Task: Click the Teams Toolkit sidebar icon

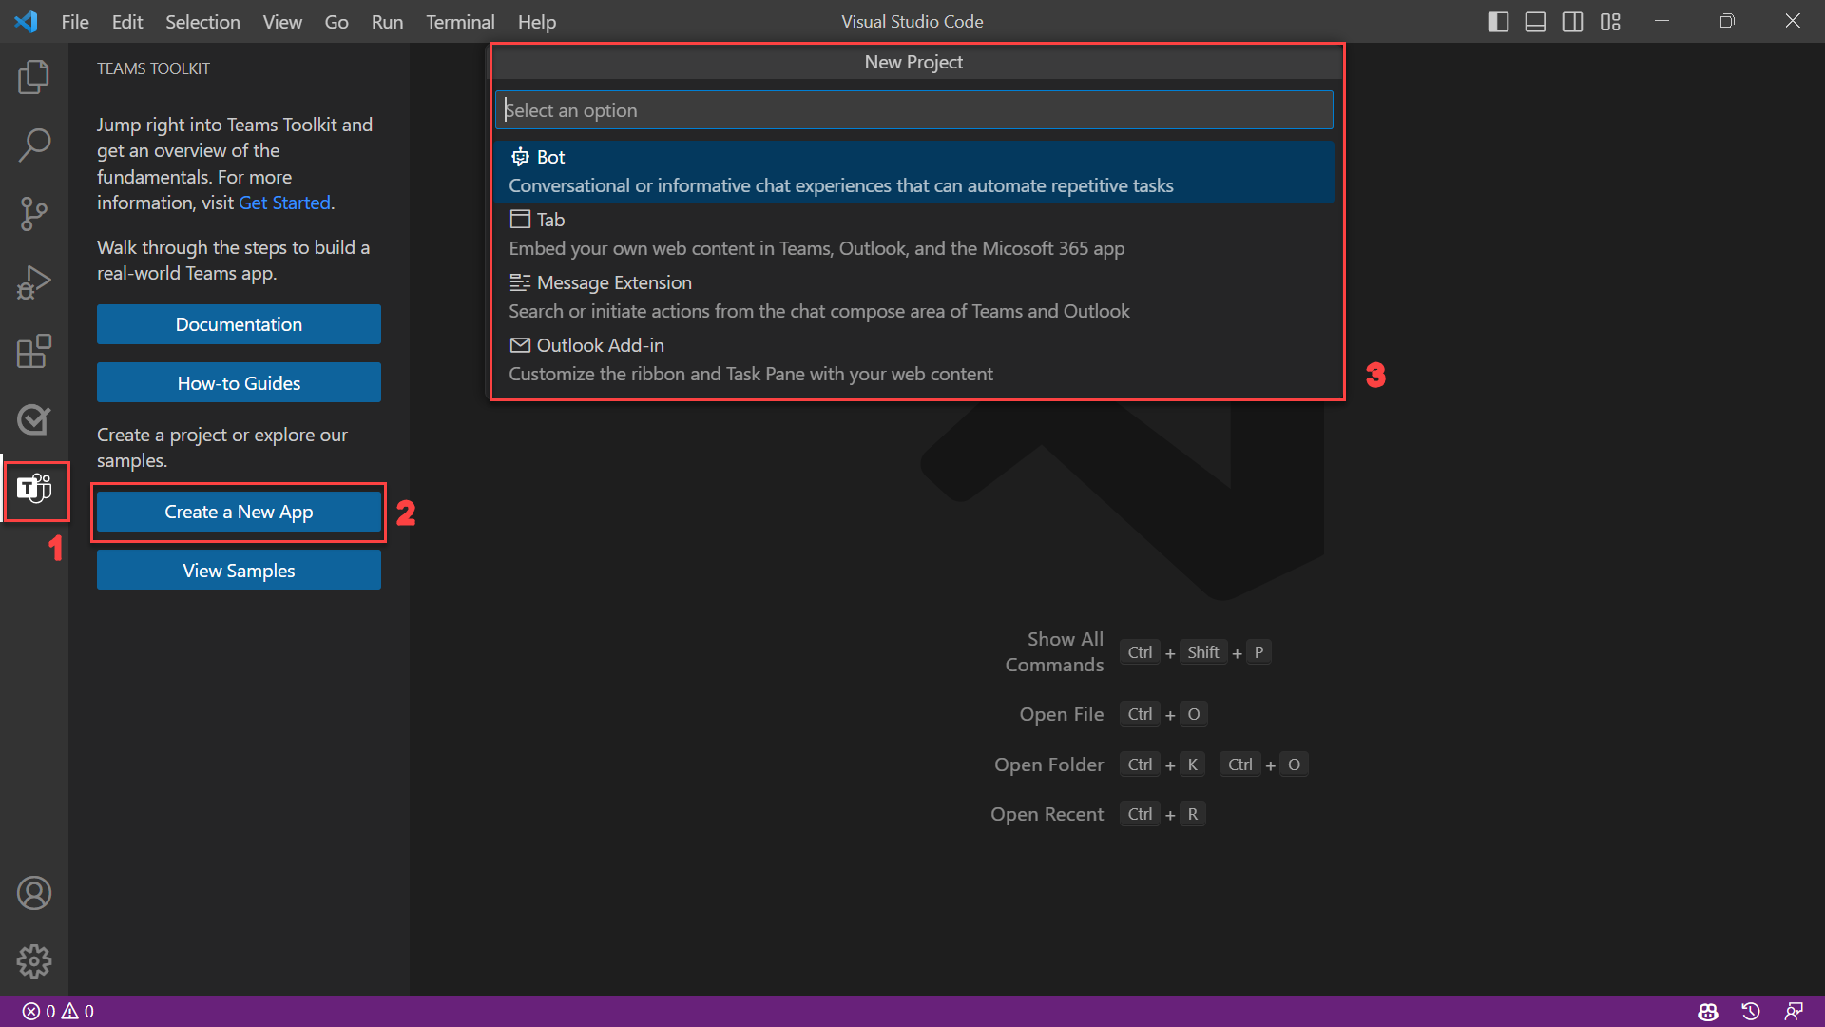Action: (34, 488)
